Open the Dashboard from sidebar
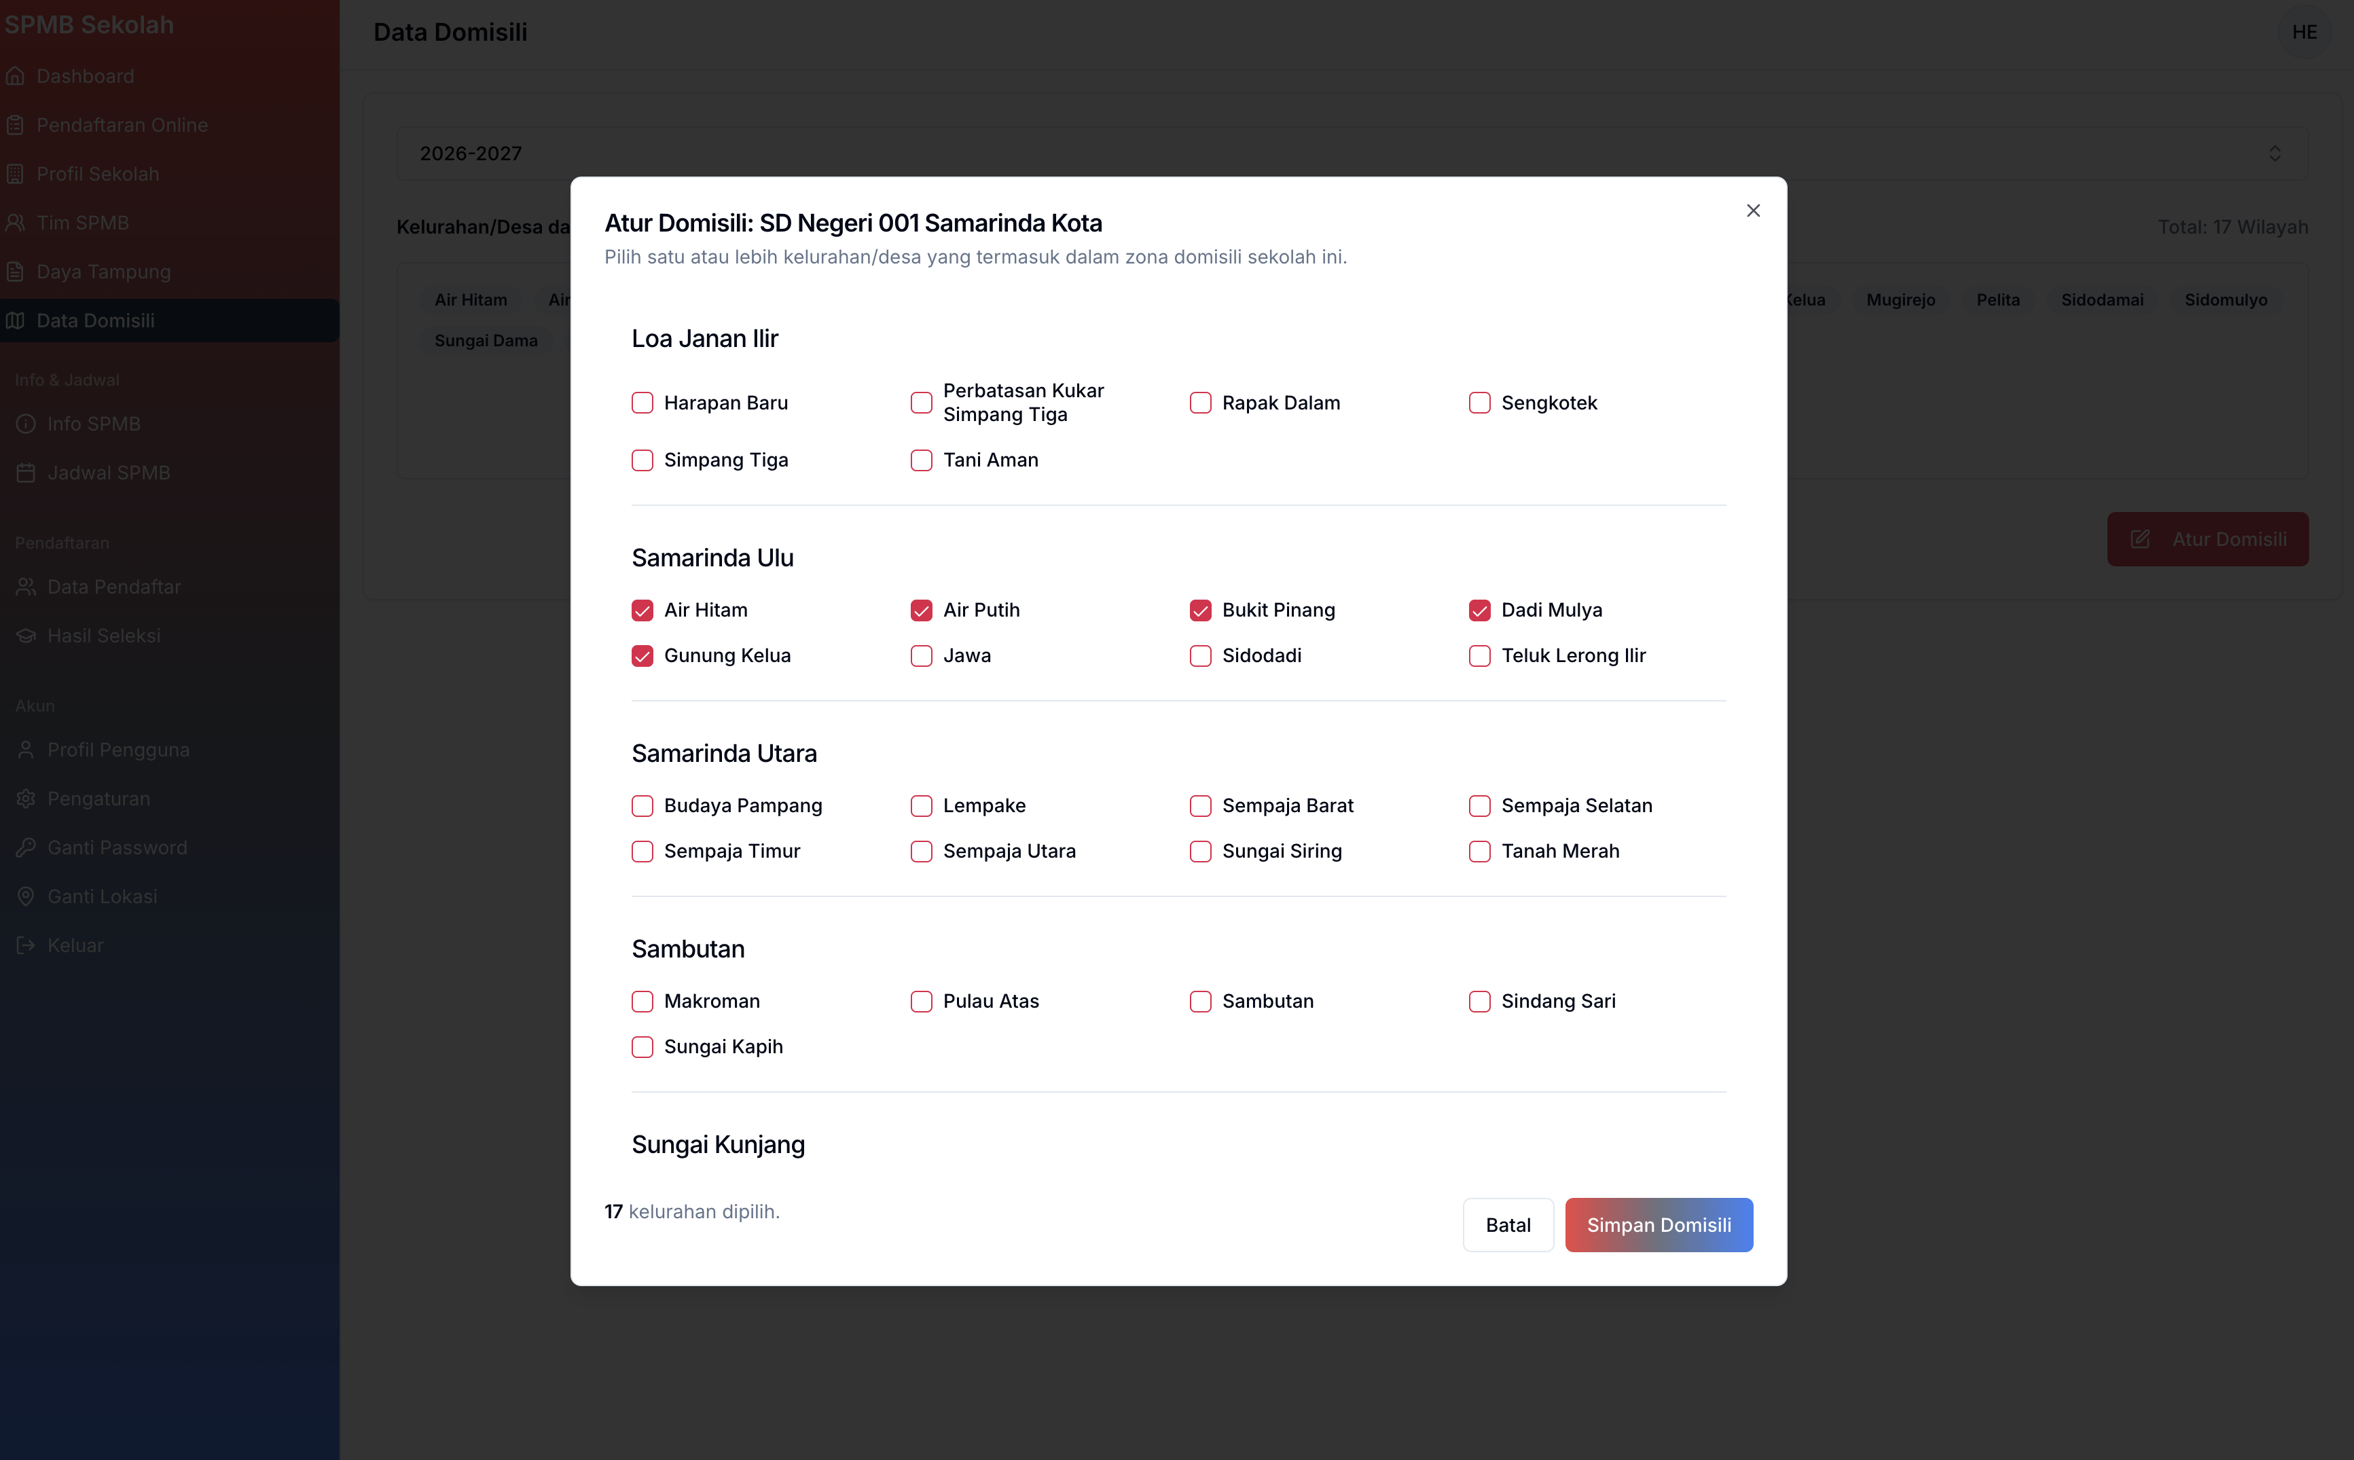This screenshot has width=2354, height=1460. 85,75
